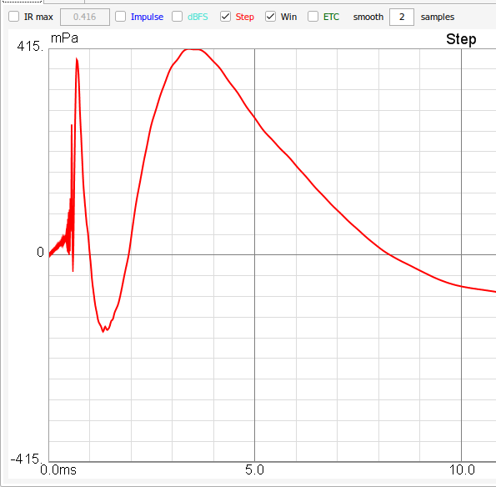Enable the ETC checkbox
The width and height of the screenshot is (496, 487).
[313, 17]
